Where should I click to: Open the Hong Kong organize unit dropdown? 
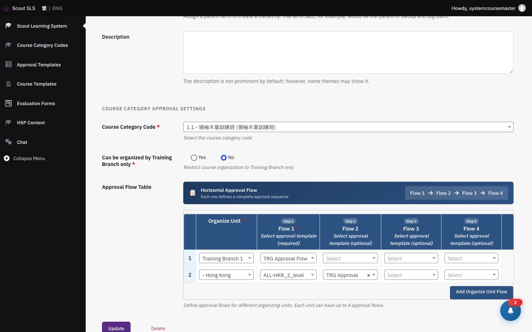[226, 275]
